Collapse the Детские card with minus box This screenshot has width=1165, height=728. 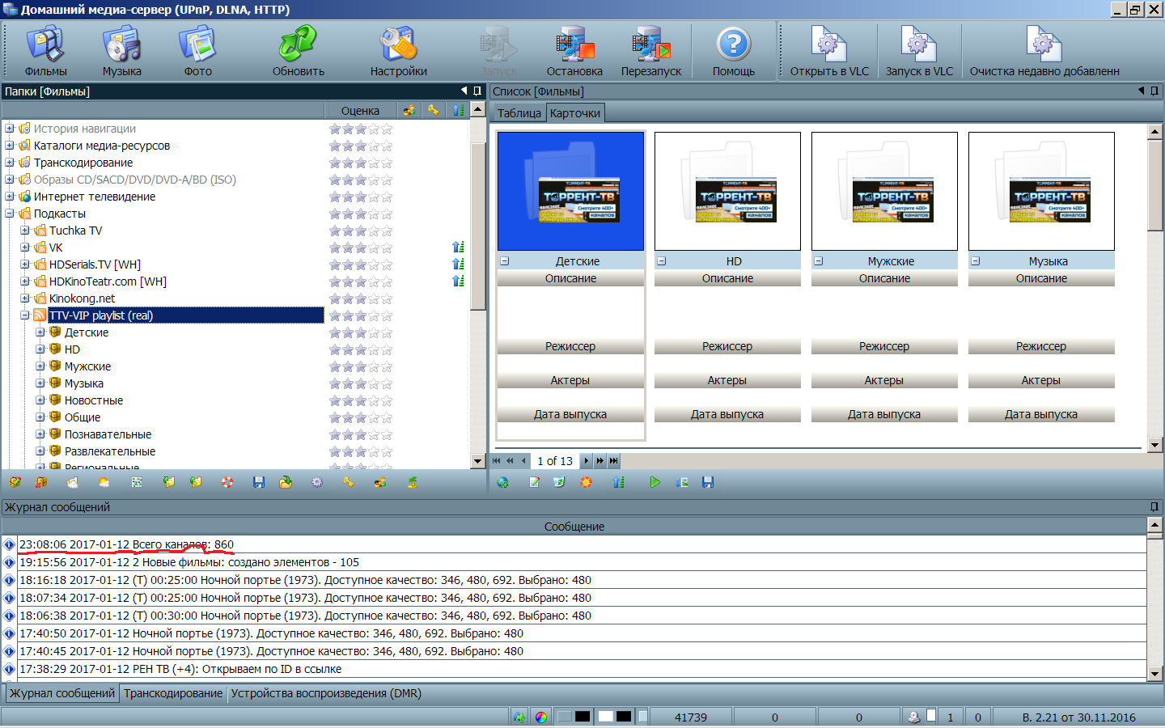pyautogui.click(x=505, y=261)
